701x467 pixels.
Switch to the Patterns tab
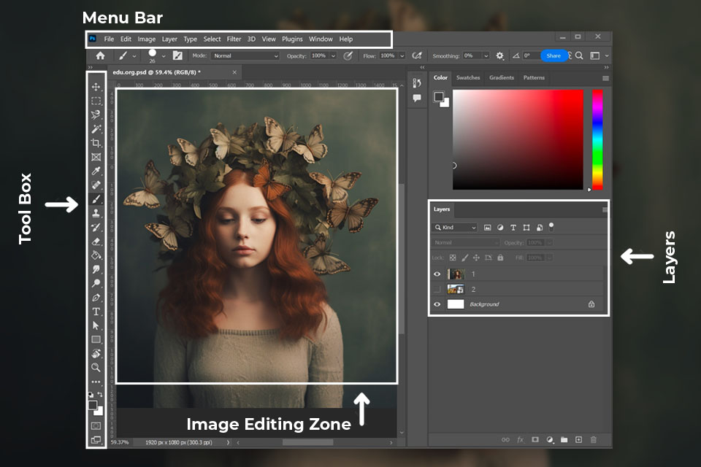click(x=534, y=78)
